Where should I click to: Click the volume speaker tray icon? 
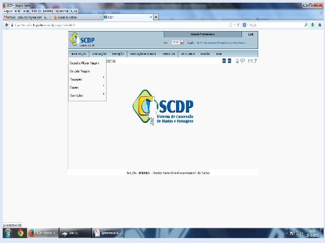pyautogui.click(x=302, y=233)
